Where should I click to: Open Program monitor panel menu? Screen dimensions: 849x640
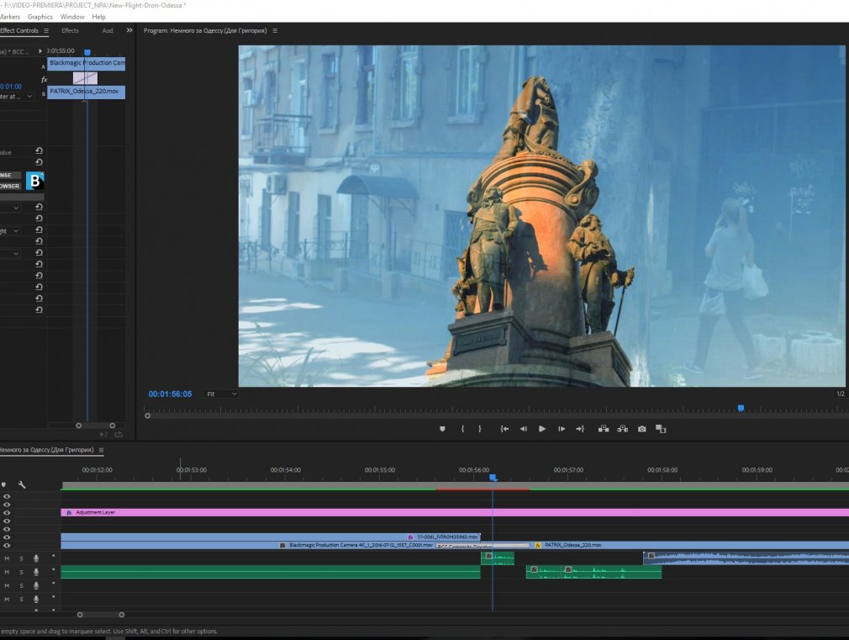[x=275, y=31]
